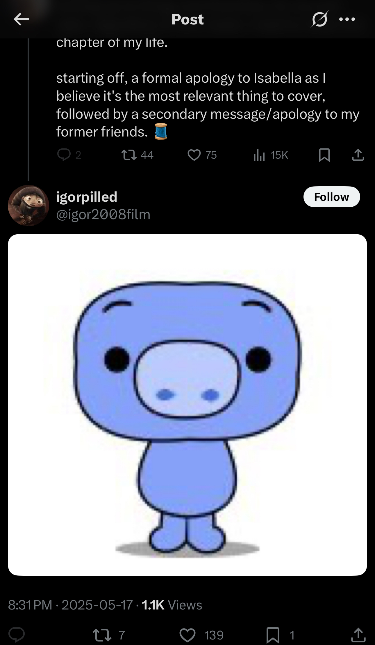Follow the igorpilled account

pyautogui.click(x=332, y=197)
